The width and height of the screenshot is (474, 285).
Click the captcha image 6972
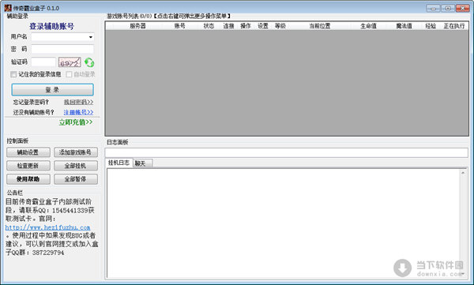pyautogui.click(x=70, y=62)
